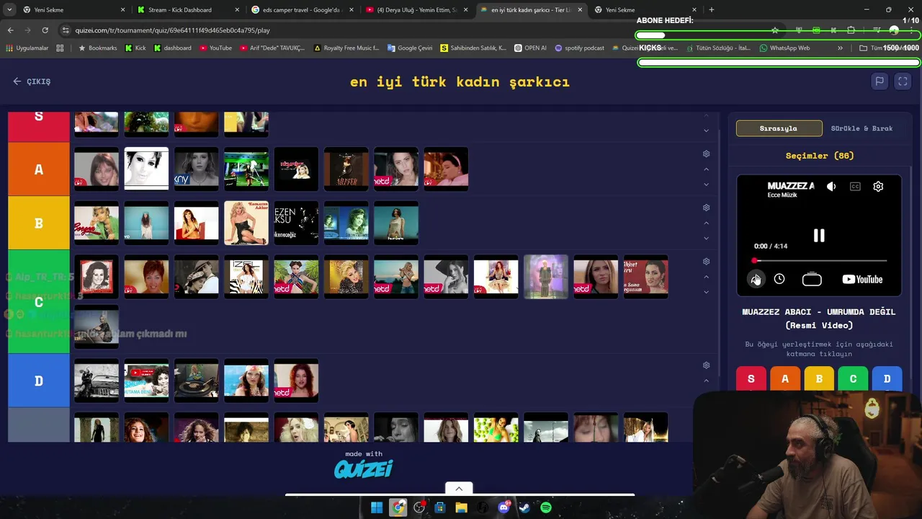Move tier A row down
Image resolution: width=922 pixels, height=519 pixels.
(x=706, y=185)
